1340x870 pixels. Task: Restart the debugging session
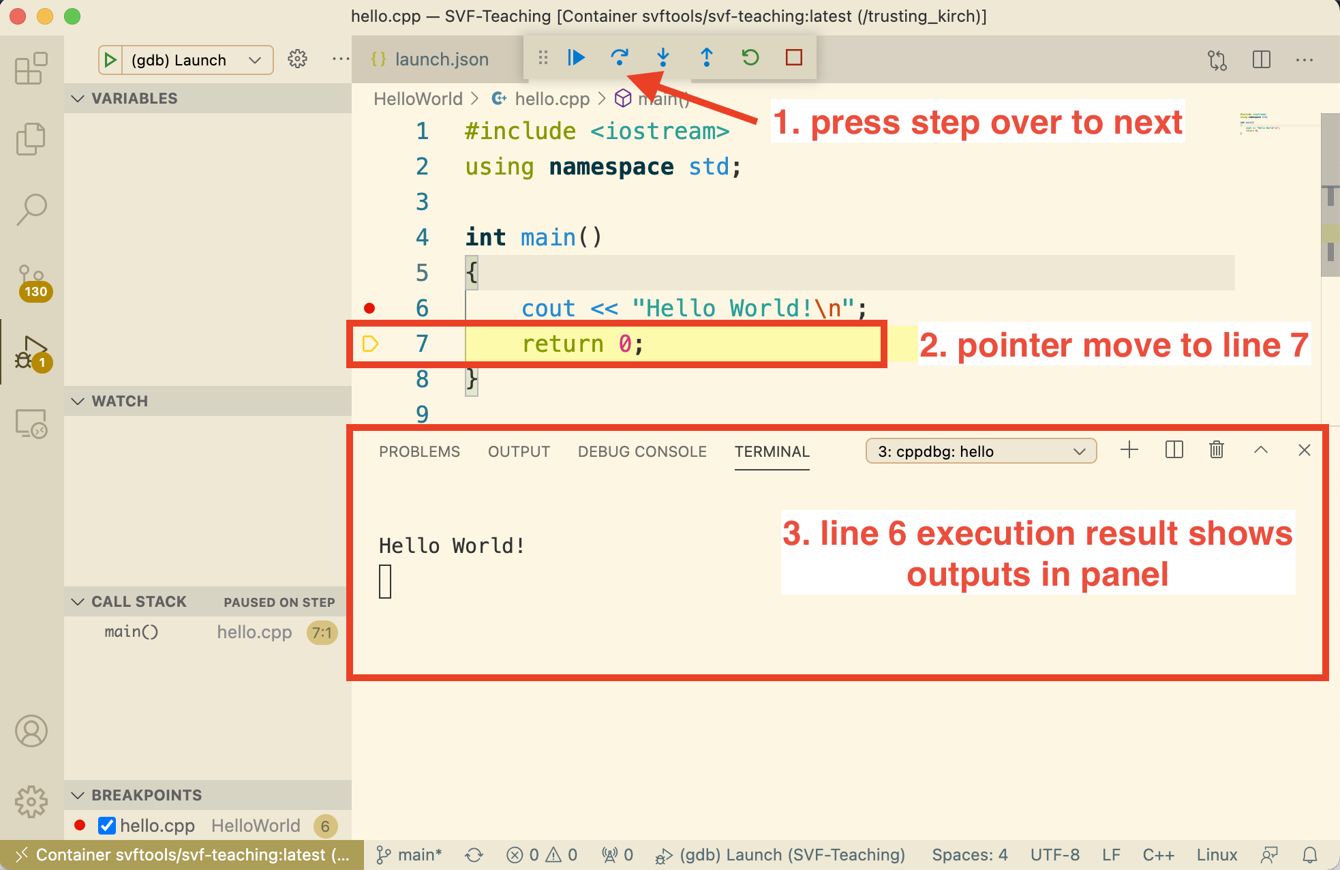click(x=750, y=58)
